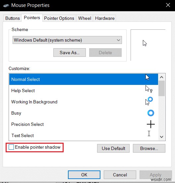Screen dimensions: 175x183
Task: Go to the Wheel tab
Action: (85, 18)
